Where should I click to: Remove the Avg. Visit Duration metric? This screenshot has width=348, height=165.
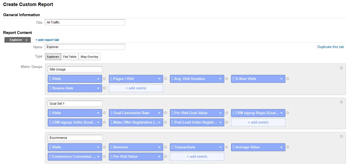coord(227,79)
